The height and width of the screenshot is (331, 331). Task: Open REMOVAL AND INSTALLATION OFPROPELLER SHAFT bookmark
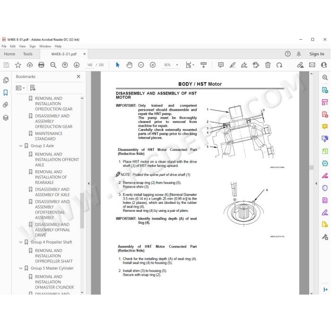[54, 256]
